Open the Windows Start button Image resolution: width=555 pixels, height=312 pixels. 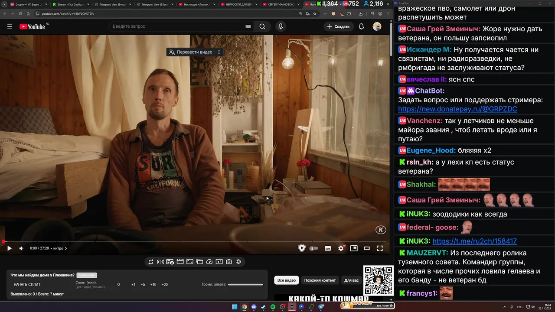point(235,307)
